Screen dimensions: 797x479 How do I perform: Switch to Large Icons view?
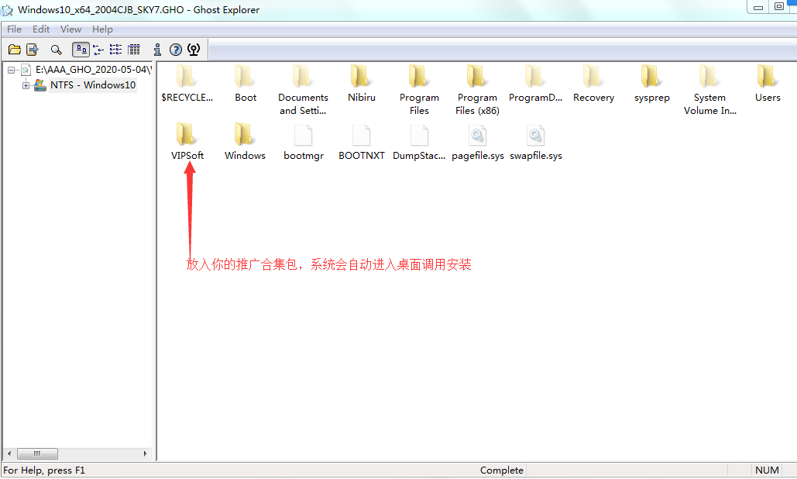[x=81, y=50]
